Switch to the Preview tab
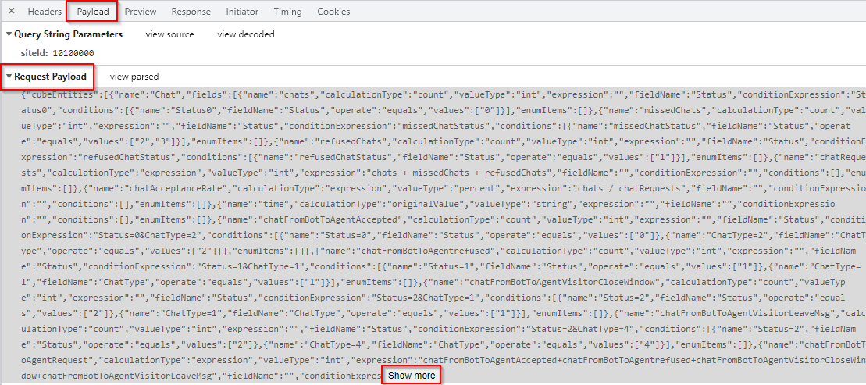The height and width of the screenshot is (385, 866). pos(141,11)
